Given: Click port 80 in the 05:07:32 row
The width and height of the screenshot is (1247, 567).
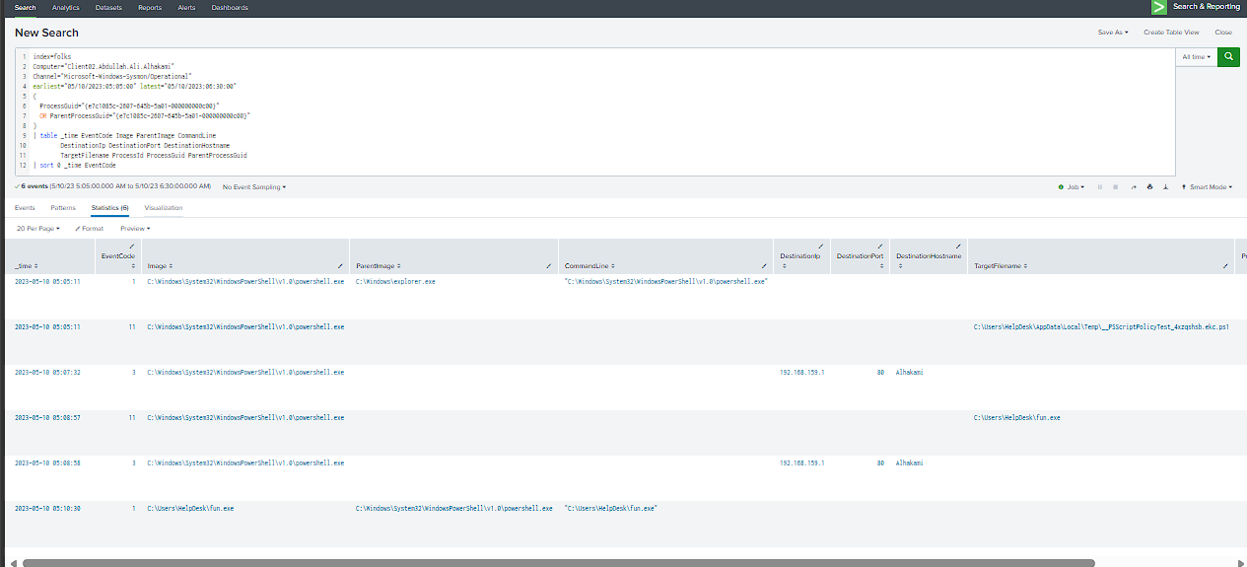Looking at the screenshot, I should pyautogui.click(x=879, y=373).
